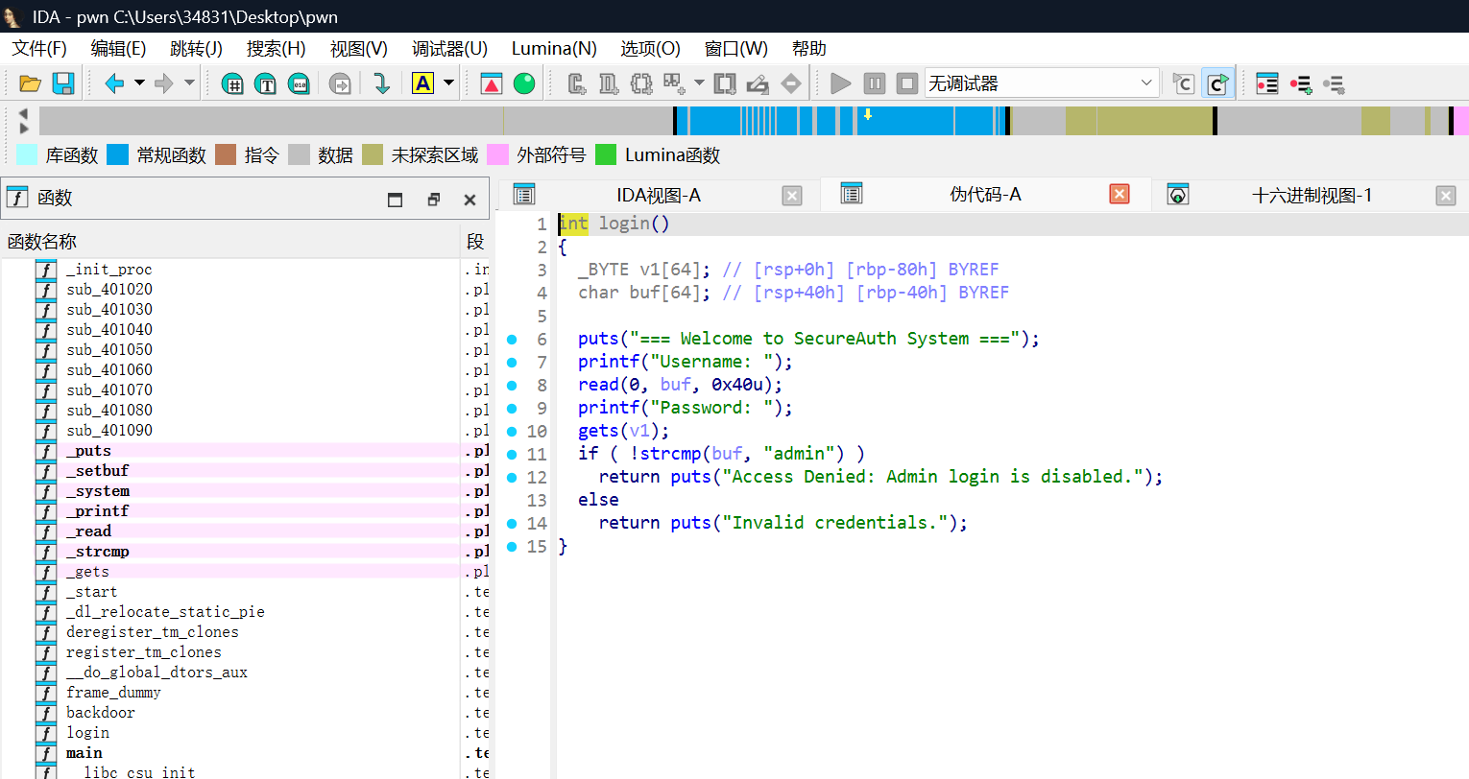Open the 选项(O) menu
1469x779 pixels.
(x=650, y=48)
